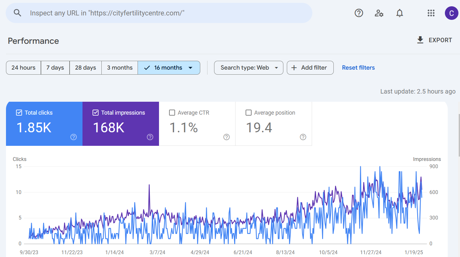Click the Impressions axis label
The image size is (460, 257).
point(427,159)
